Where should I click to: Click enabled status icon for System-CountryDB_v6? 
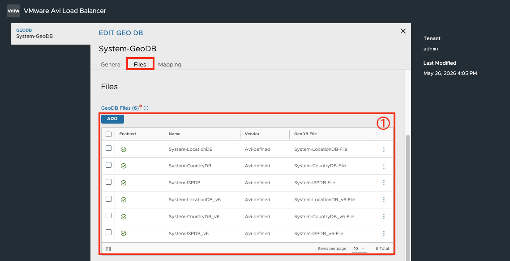(x=124, y=216)
